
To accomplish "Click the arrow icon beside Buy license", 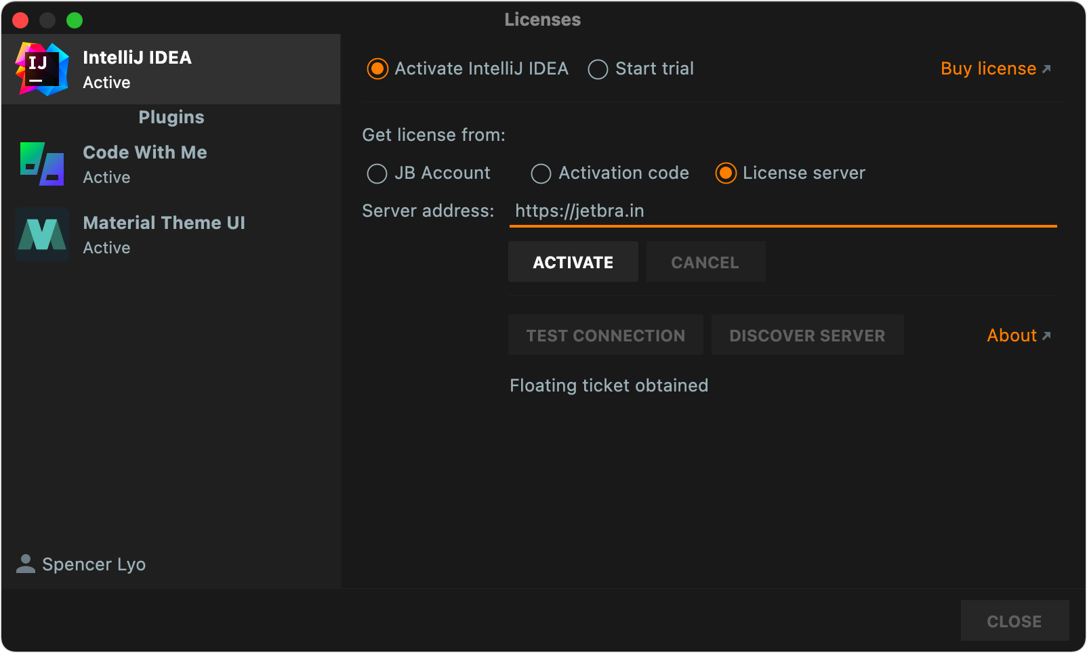I will (1046, 69).
